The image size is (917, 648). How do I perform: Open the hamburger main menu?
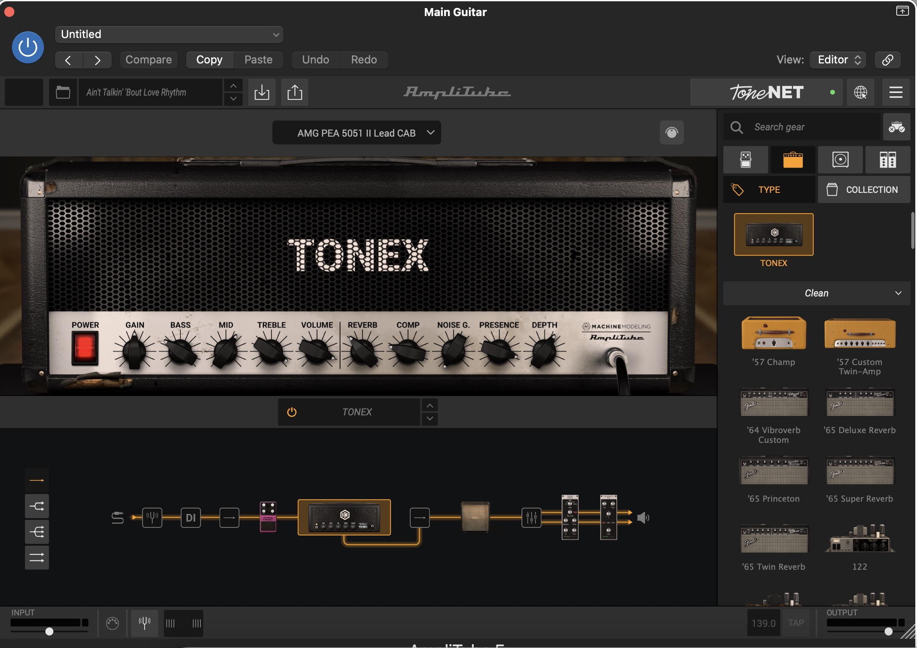pos(896,92)
